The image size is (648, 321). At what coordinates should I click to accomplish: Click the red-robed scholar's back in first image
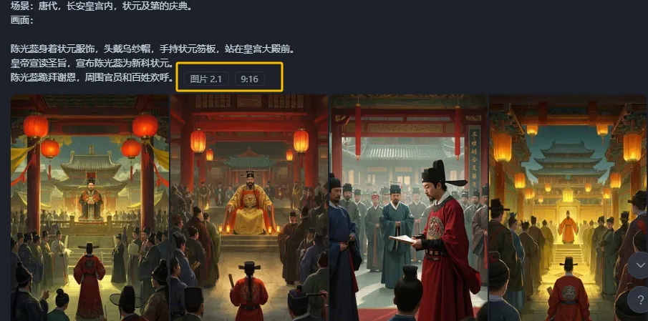90,280
